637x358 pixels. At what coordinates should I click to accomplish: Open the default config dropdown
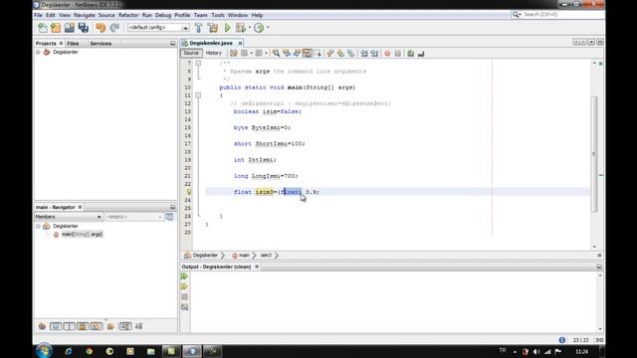185,28
